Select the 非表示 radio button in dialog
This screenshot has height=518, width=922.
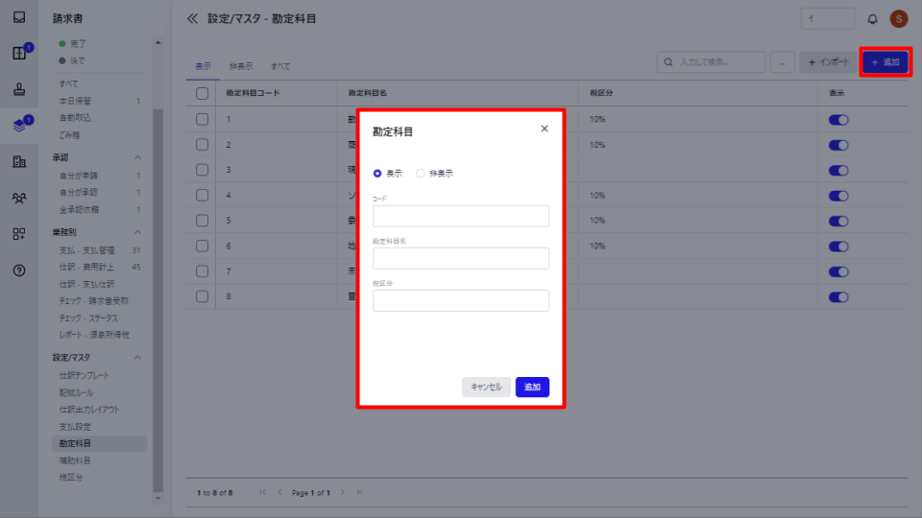click(x=421, y=174)
